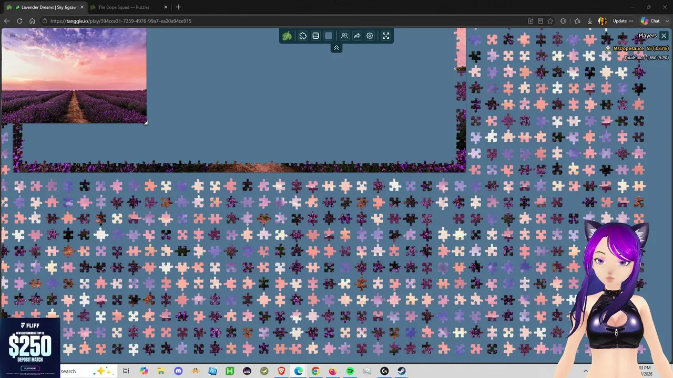
Task: Open Discord from the taskbar
Action: [178, 371]
